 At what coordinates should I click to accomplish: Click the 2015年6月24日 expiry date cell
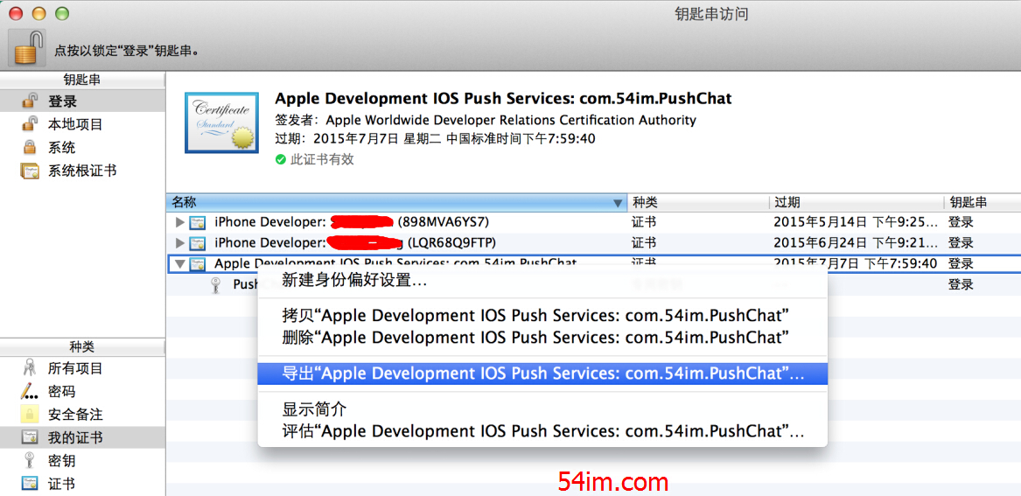[x=857, y=243]
